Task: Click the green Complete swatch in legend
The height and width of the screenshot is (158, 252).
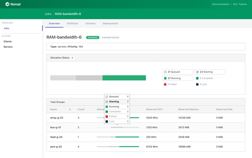Action: (197, 78)
